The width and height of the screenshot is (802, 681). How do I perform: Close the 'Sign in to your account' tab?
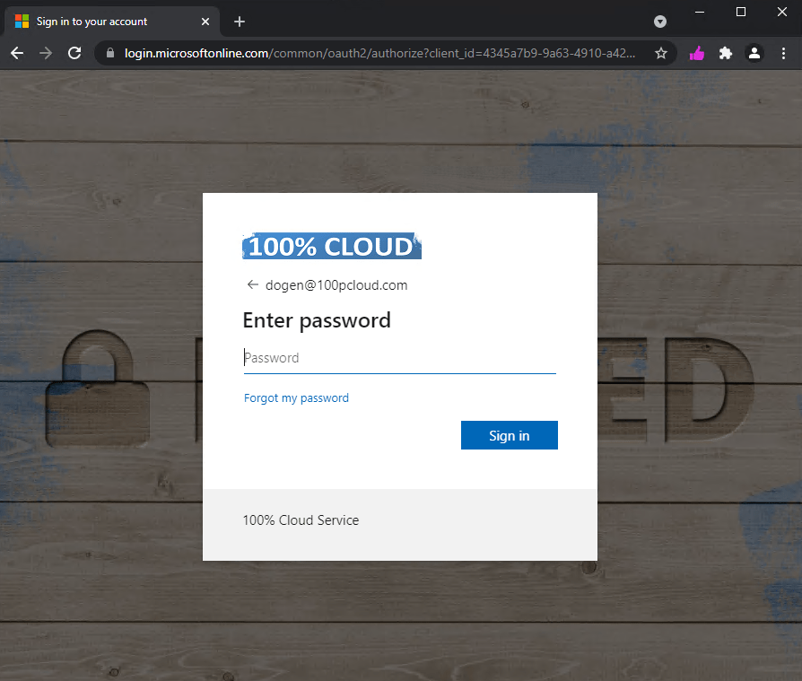(205, 22)
